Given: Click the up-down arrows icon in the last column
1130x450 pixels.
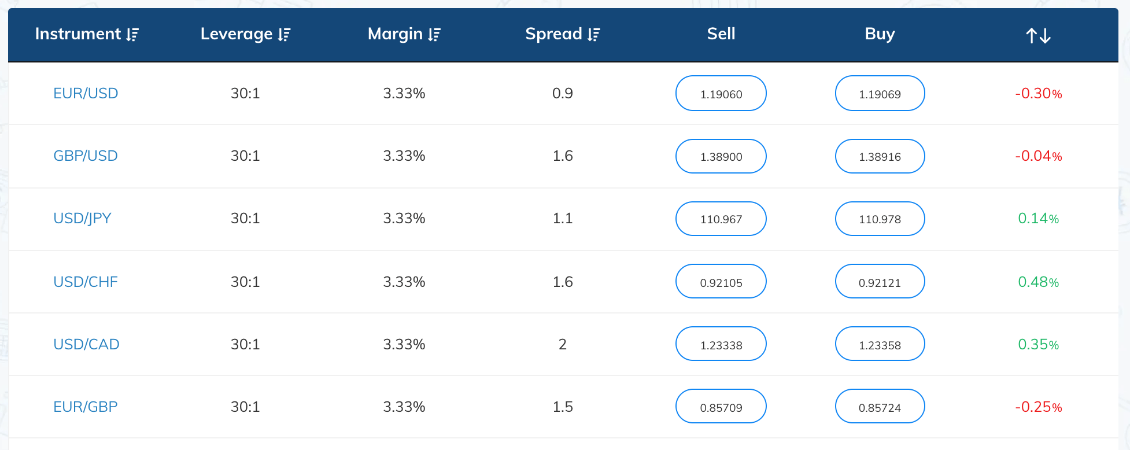Looking at the screenshot, I should (1037, 35).
